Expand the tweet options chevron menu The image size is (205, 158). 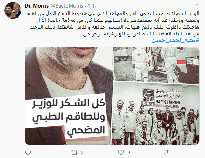pyautogui.click(x=197, y=5)
